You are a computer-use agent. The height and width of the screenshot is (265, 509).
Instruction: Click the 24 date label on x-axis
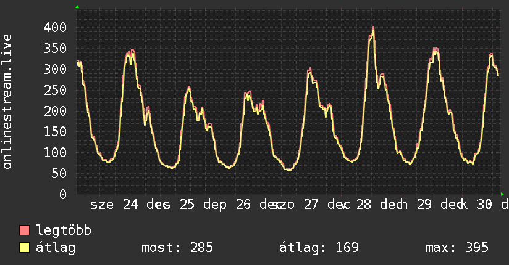130,205
